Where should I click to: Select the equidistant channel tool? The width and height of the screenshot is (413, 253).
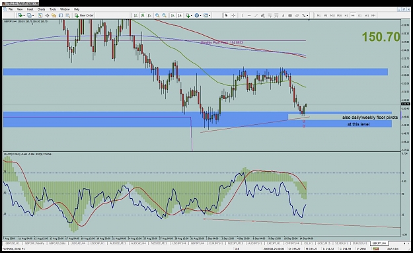tap(262, 16)
